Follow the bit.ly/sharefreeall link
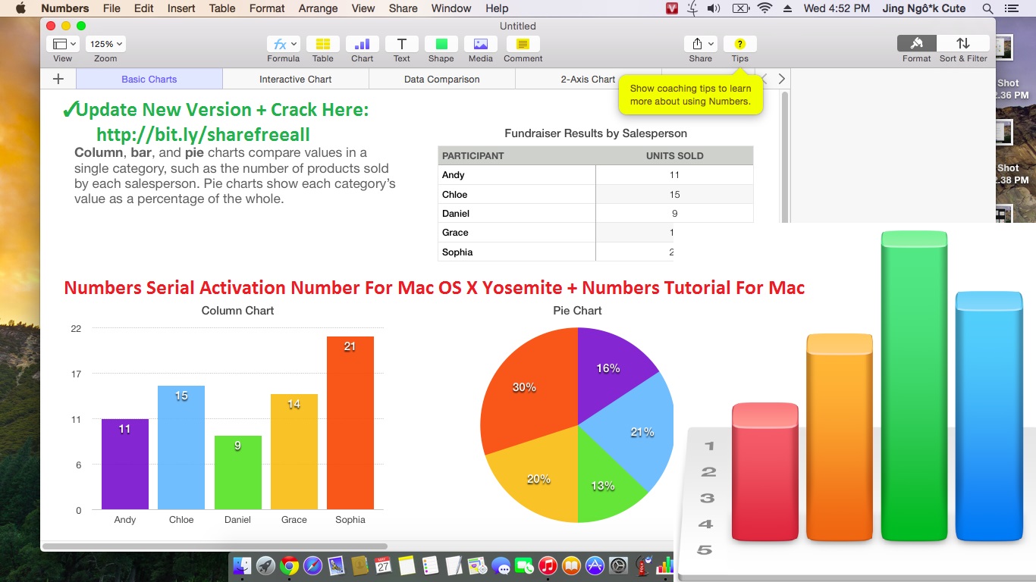The width and height of the screenshot is (1036, 582). pos(202,134)
